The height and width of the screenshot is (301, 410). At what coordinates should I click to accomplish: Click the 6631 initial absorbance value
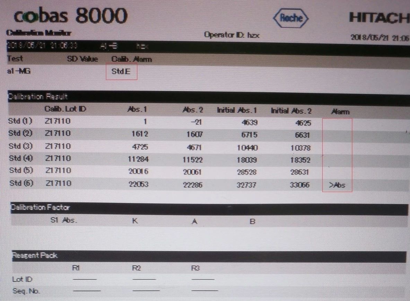click(x=302, y=135)
